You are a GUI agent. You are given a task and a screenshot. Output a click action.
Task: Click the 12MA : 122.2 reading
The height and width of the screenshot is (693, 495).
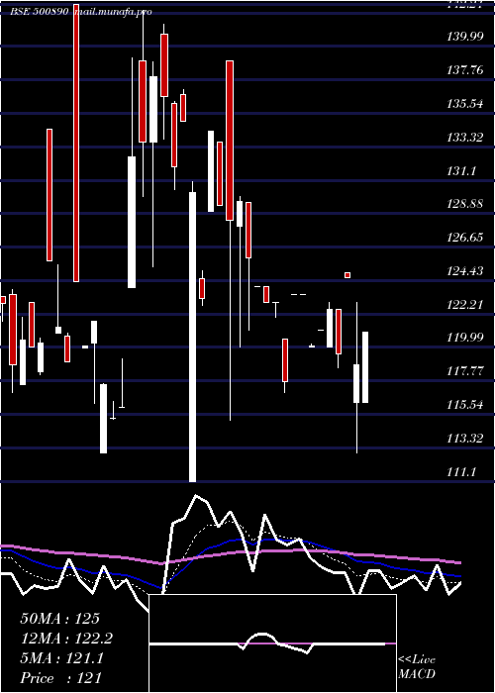coord(66,639)
